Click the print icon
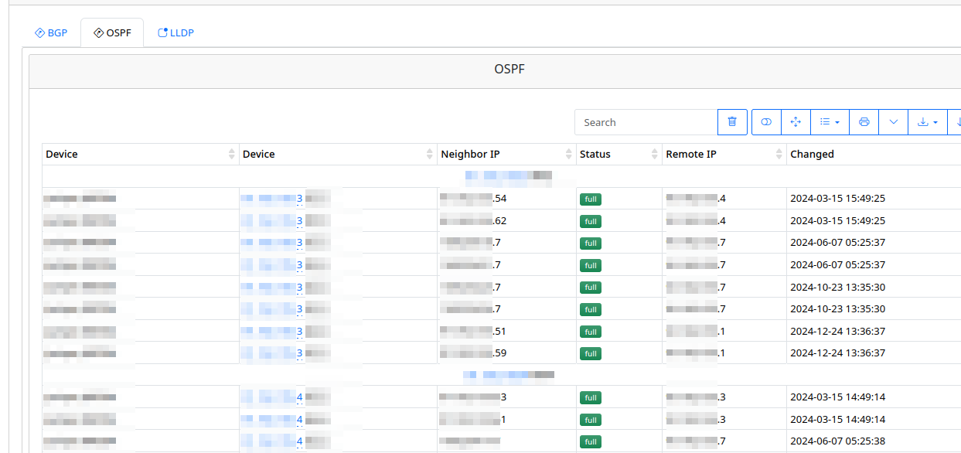This screenshot has height=453, width=961. 864,122
